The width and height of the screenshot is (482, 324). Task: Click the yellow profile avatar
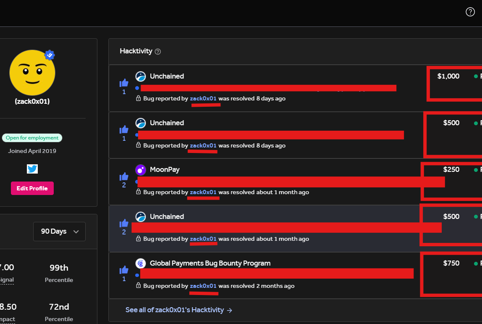click(32, 73)
